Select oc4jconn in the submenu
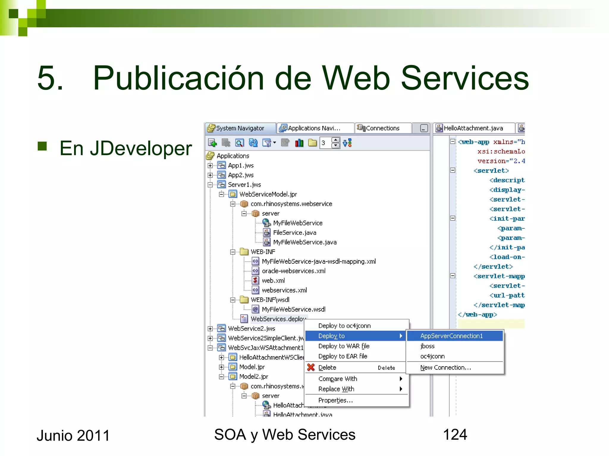This screenshot has width=609, height=456. 455,356
